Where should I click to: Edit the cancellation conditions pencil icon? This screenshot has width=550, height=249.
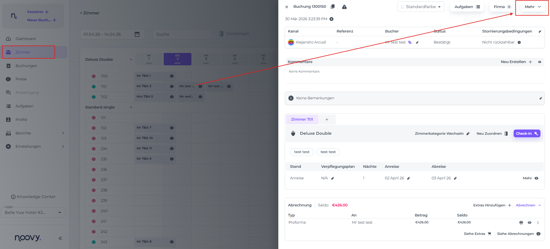pyautogui.click(x=540, y=31)
